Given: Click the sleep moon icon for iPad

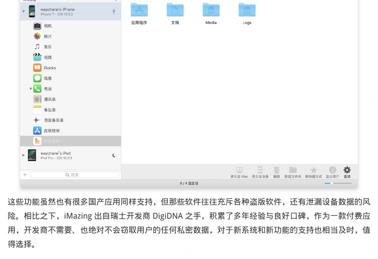Looking at the screenshot, I should coord(114,155).
